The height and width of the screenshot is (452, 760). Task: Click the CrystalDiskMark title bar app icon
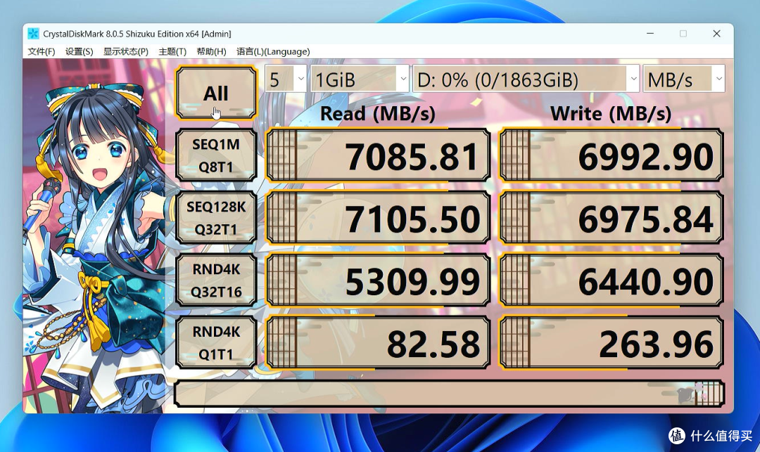point(33,34)
